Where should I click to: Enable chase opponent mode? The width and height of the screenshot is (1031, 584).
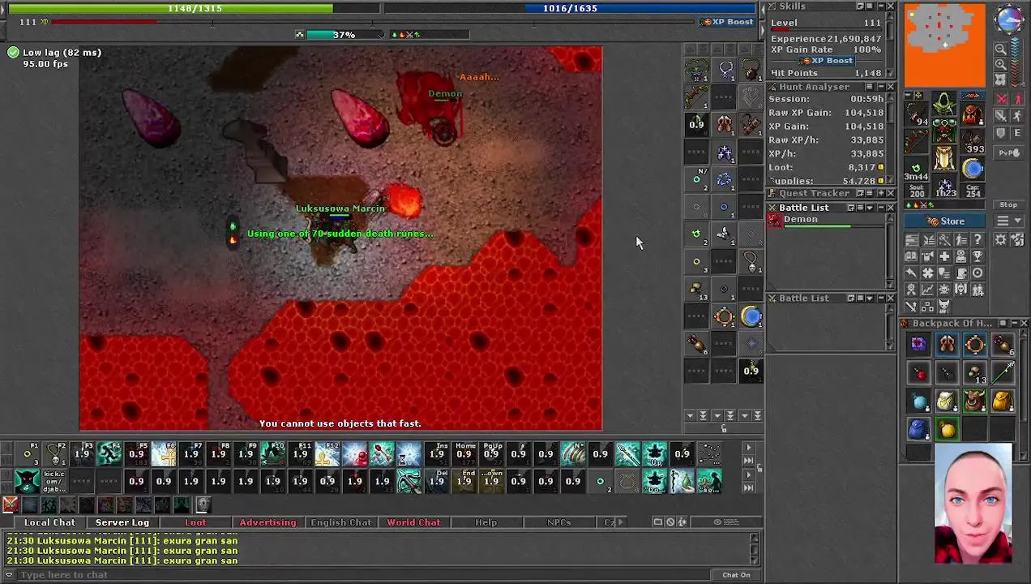click(1018, 116)
